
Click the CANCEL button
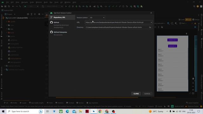click(x=147, y=94)
